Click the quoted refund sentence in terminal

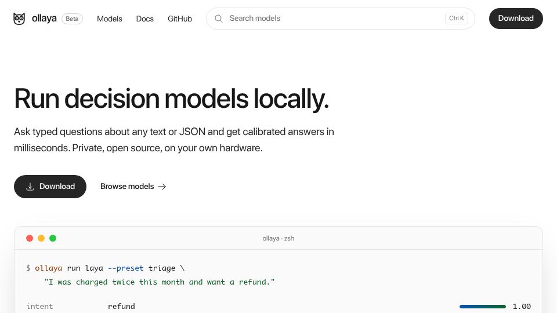pos(160,282)
